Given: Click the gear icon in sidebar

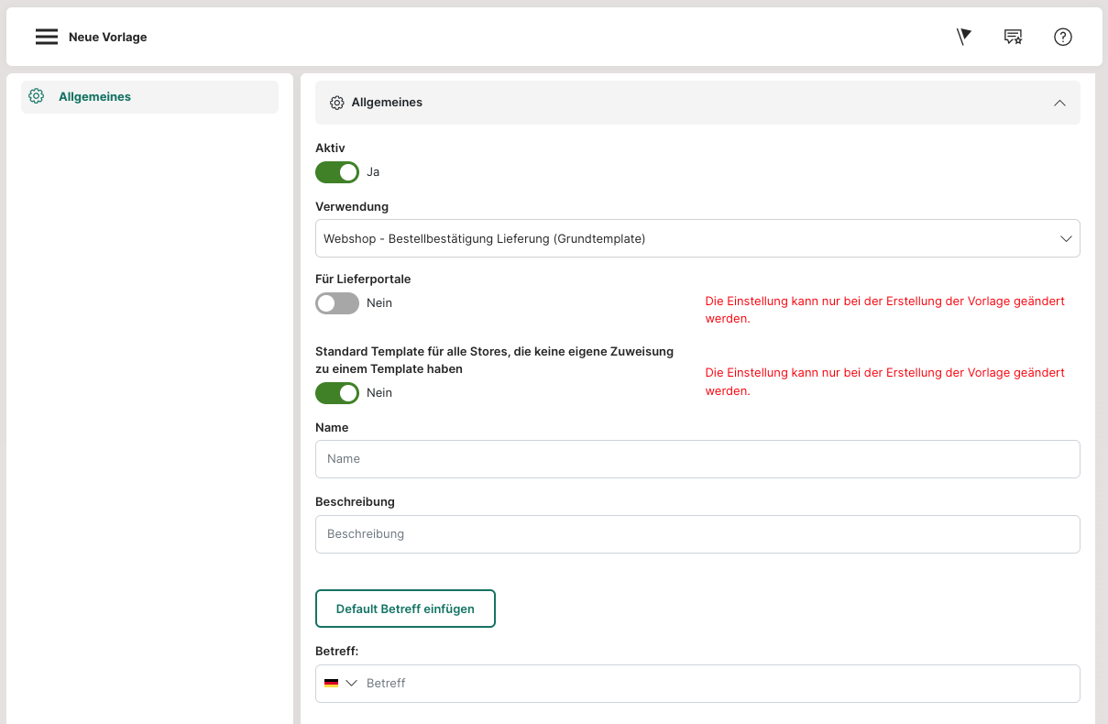Looking at the screenshot, I should [37, 96].
